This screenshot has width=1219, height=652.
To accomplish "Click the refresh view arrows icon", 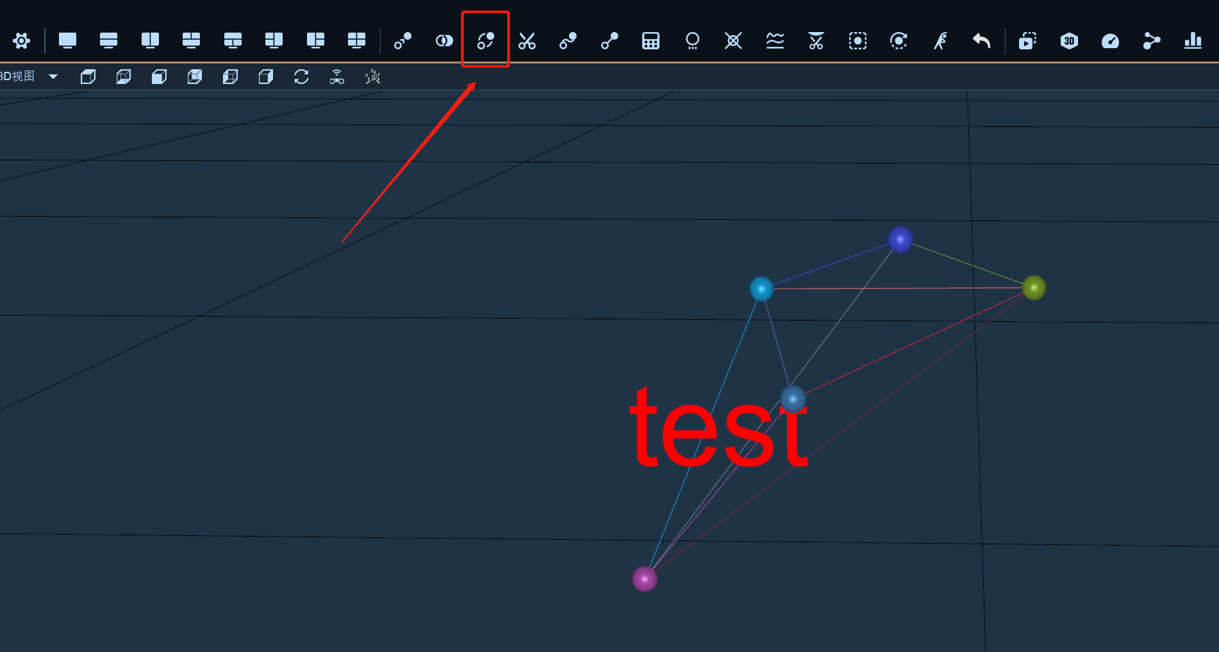I will pos(301,77).
